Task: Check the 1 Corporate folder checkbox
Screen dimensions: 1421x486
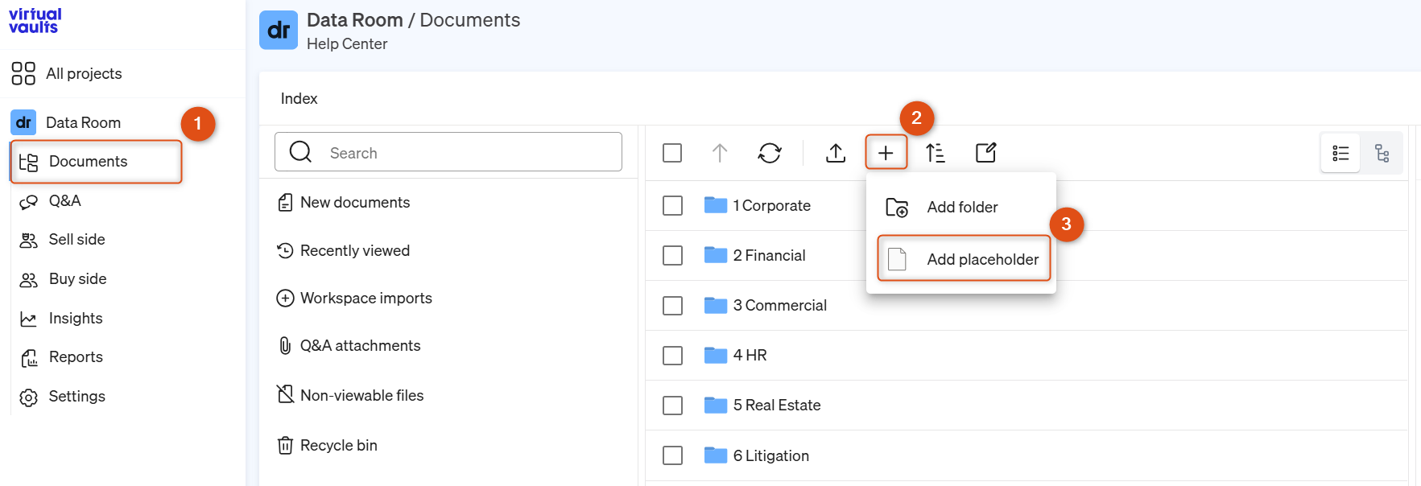Action: (x=672, y=206)
